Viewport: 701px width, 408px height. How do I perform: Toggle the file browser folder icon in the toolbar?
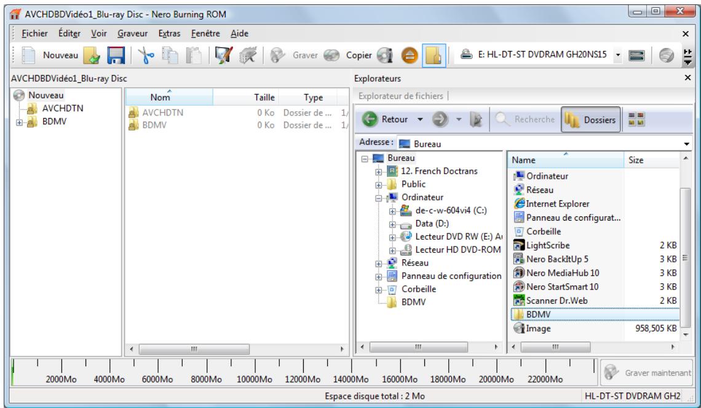click(434, 55)
